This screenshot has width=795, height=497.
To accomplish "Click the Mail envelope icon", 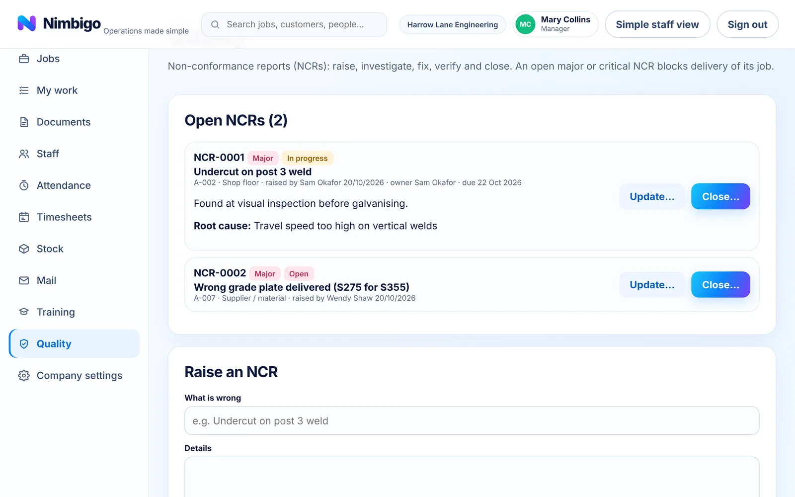I will pyautogui.click(x=24, y=280).
